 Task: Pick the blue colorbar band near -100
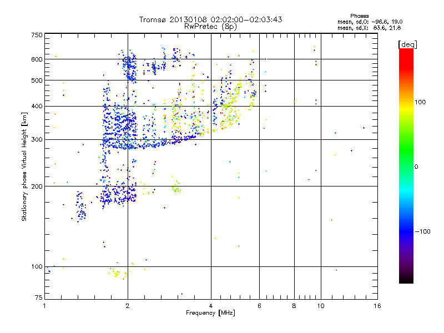(x=406, y=231)
